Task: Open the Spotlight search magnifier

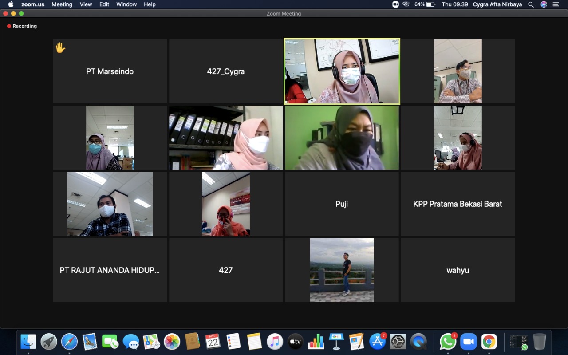Action: pos(531,4)
